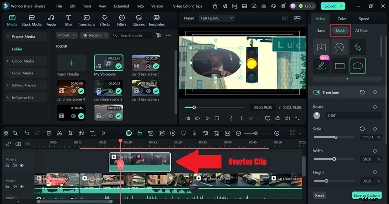Image resolution: width=389 pixels, height=204 pixels.
Task: Click Save as Custom button
Action: (x=367, y=195)
